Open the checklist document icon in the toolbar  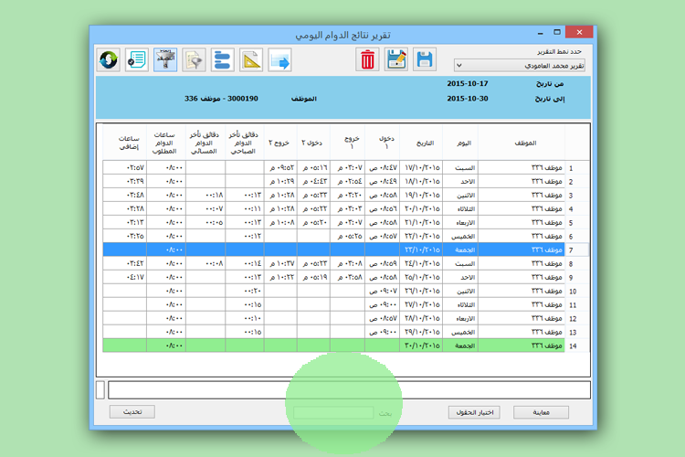(136, 59)
